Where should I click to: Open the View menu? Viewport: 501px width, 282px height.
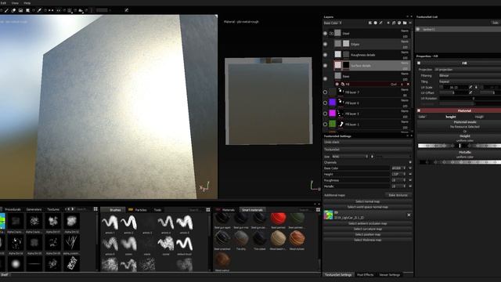click(x=15, y=3)
